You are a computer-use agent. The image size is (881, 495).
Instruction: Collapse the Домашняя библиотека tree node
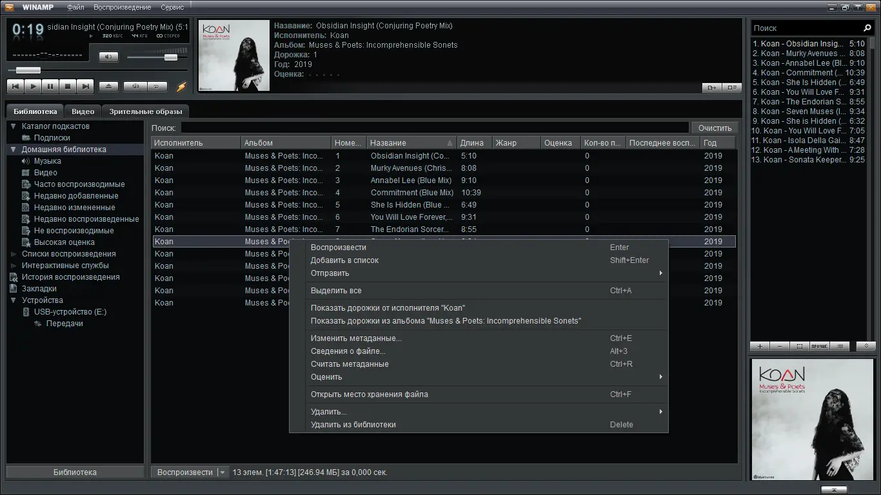[13, 150]
